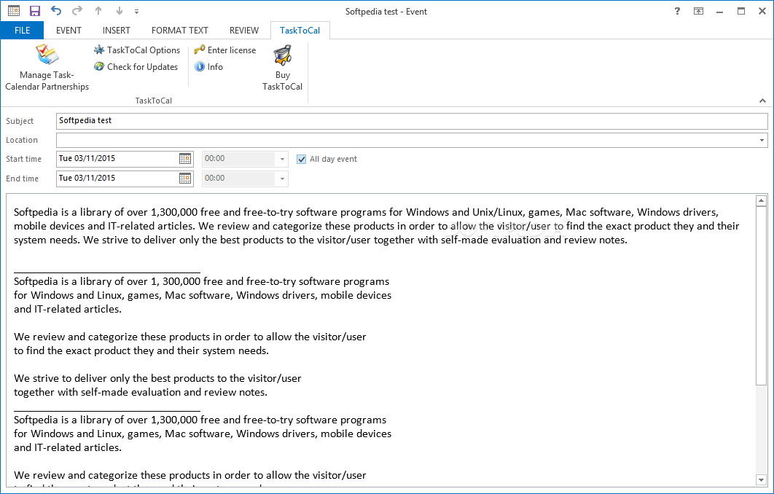
Task: Click the 'End time' label
Action: point(22,179)
